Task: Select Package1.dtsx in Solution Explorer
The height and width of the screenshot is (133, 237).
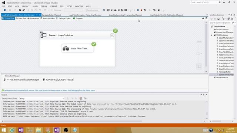Action: (225, 72)
